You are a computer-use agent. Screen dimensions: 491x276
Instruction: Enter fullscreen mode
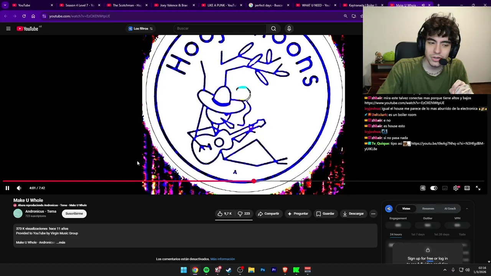pos(478,188)
